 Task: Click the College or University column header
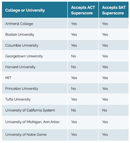tap(25, 10)
